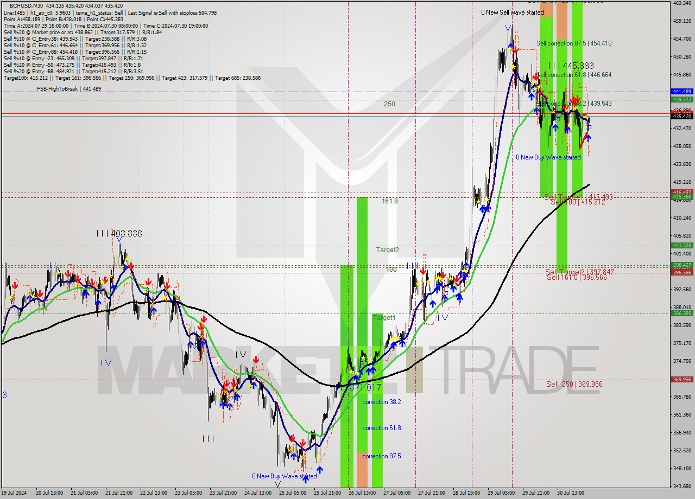The height and width of the screenshot is (499, 695).
Task: Click the 369.956 red price tag
Action: [682, 380]
